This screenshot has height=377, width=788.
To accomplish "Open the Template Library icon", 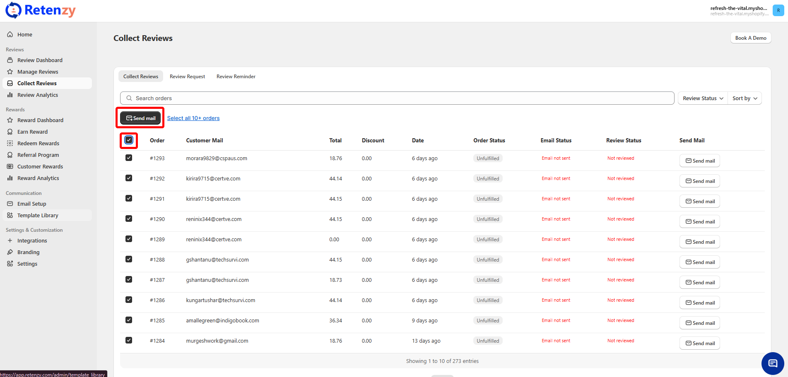I will click(x=10, y=215).
